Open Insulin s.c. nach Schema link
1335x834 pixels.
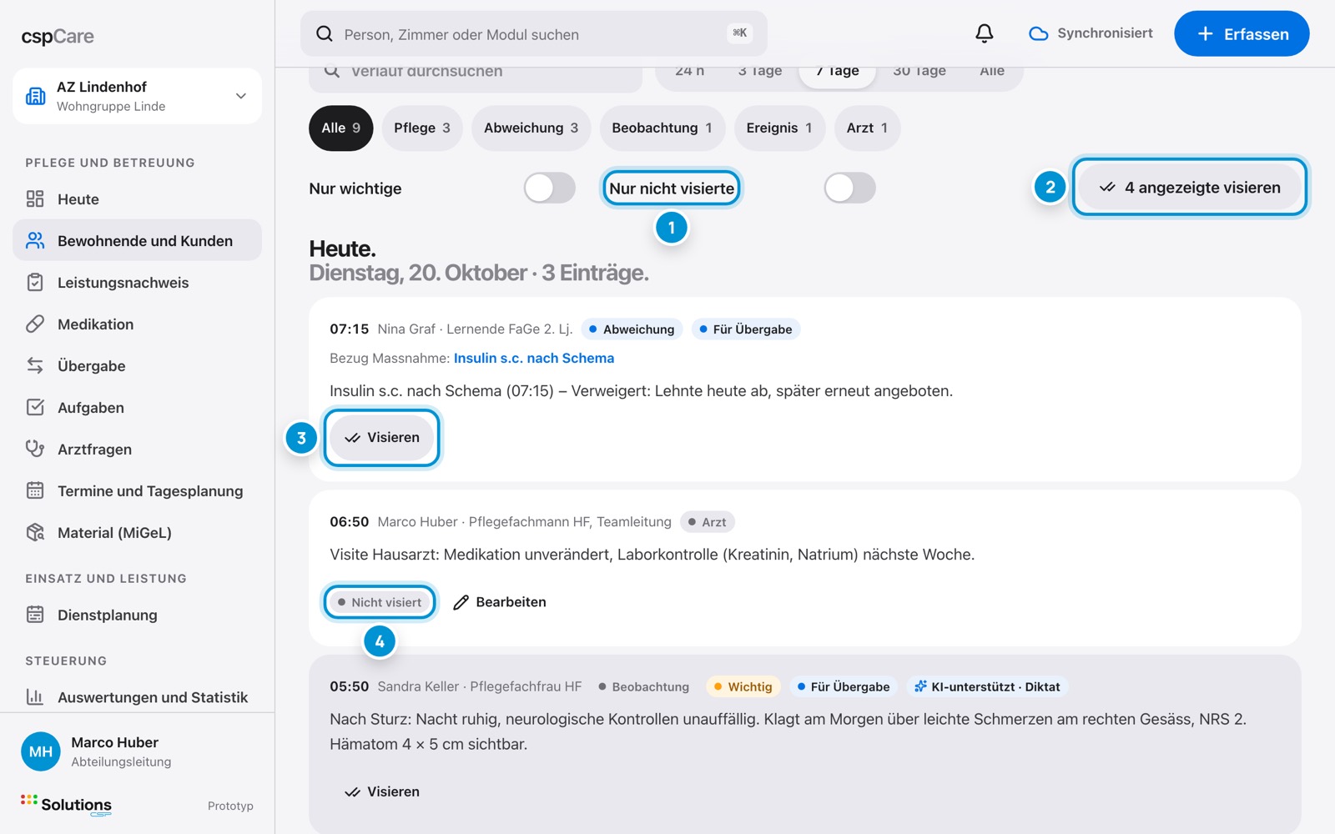coord(534,359)
